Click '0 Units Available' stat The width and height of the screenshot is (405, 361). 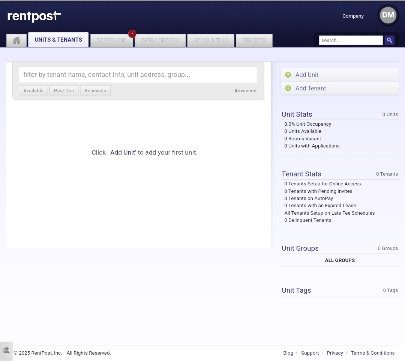(303, 131)
